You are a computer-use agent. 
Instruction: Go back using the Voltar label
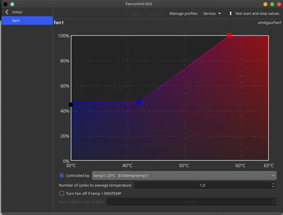click(17, 12)
